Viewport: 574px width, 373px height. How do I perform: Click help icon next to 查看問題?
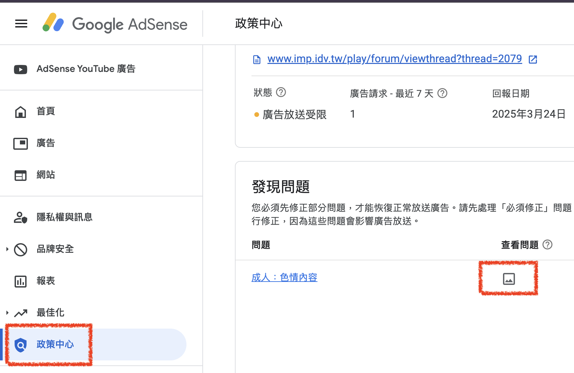coord(547,245)
